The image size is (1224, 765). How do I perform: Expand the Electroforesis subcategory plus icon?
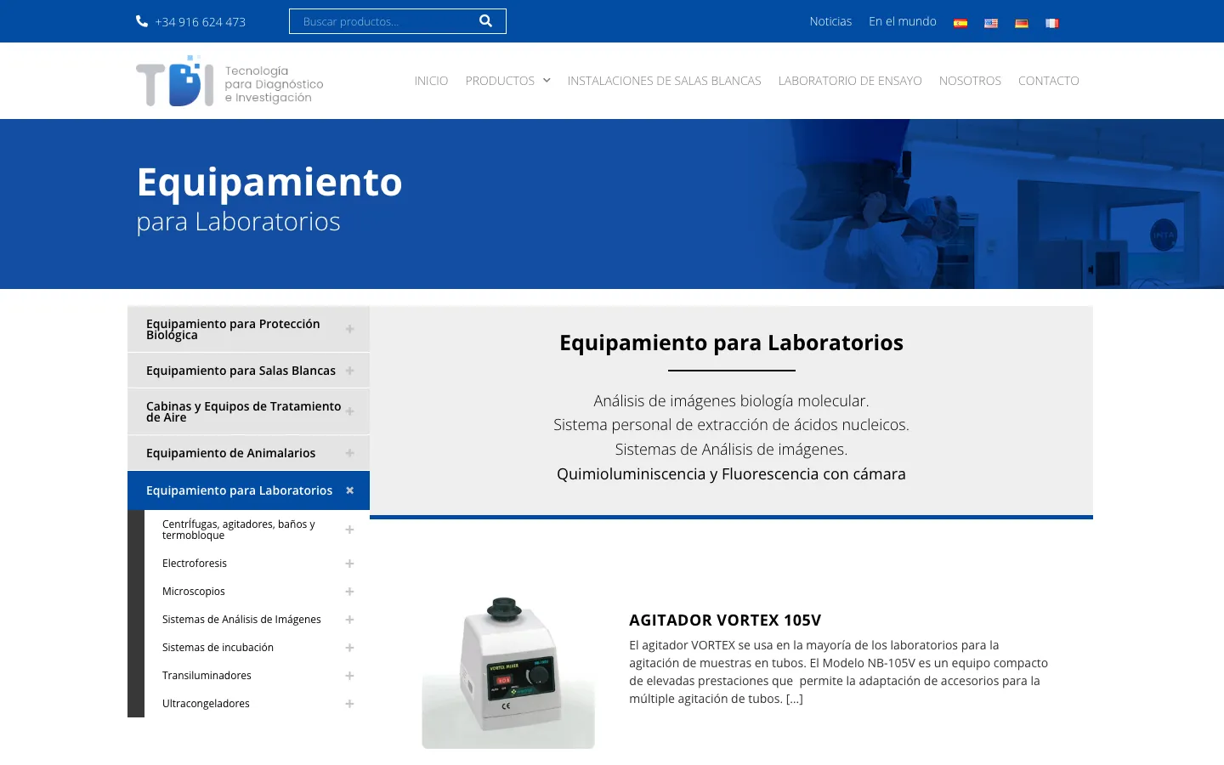(x=349, y=564)
